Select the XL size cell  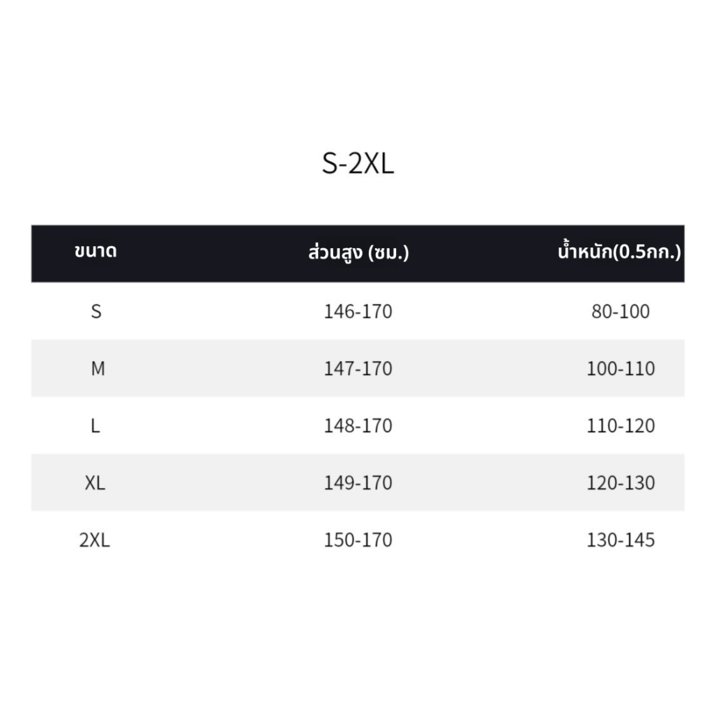[x=95, y=483]
